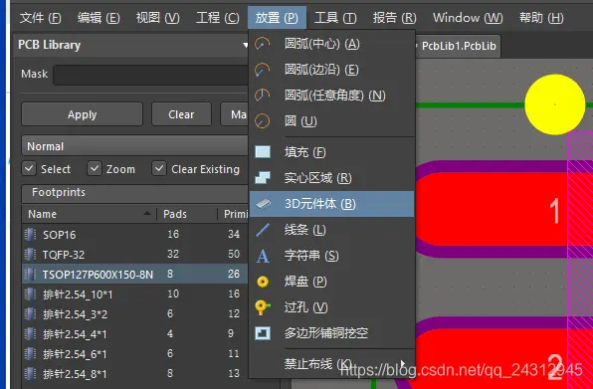
Task: Click the partially hidden Ma button
Action: pyautogui.click(x=235, y=114)
